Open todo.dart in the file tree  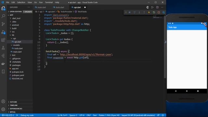[x=19, y=48]
